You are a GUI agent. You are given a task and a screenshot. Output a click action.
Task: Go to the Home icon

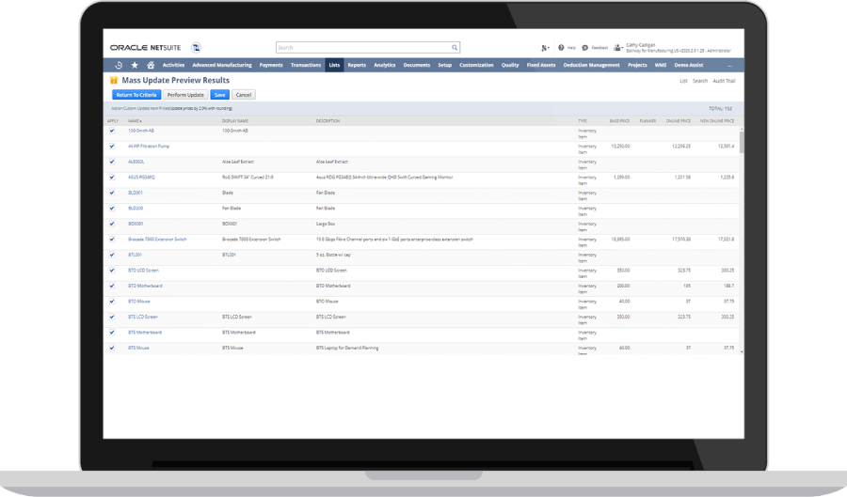coord(151,65)
